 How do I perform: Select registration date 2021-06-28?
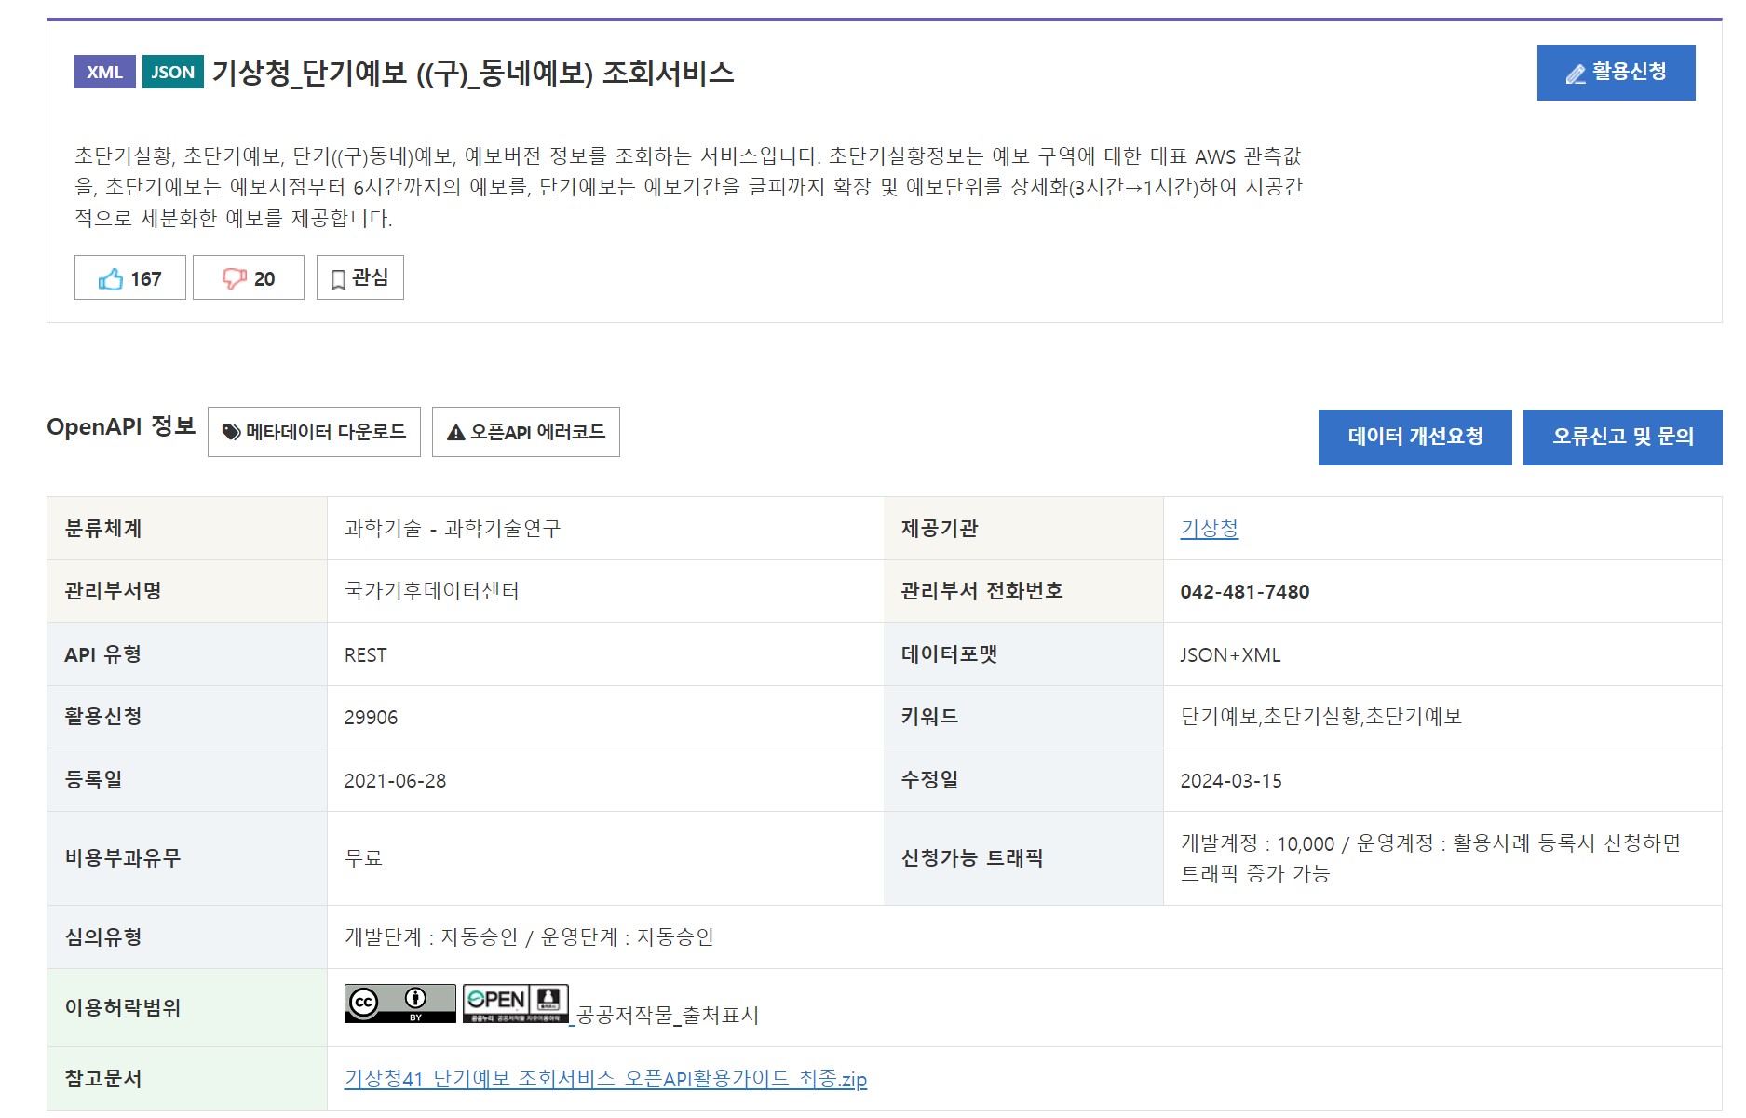[395, 781]
